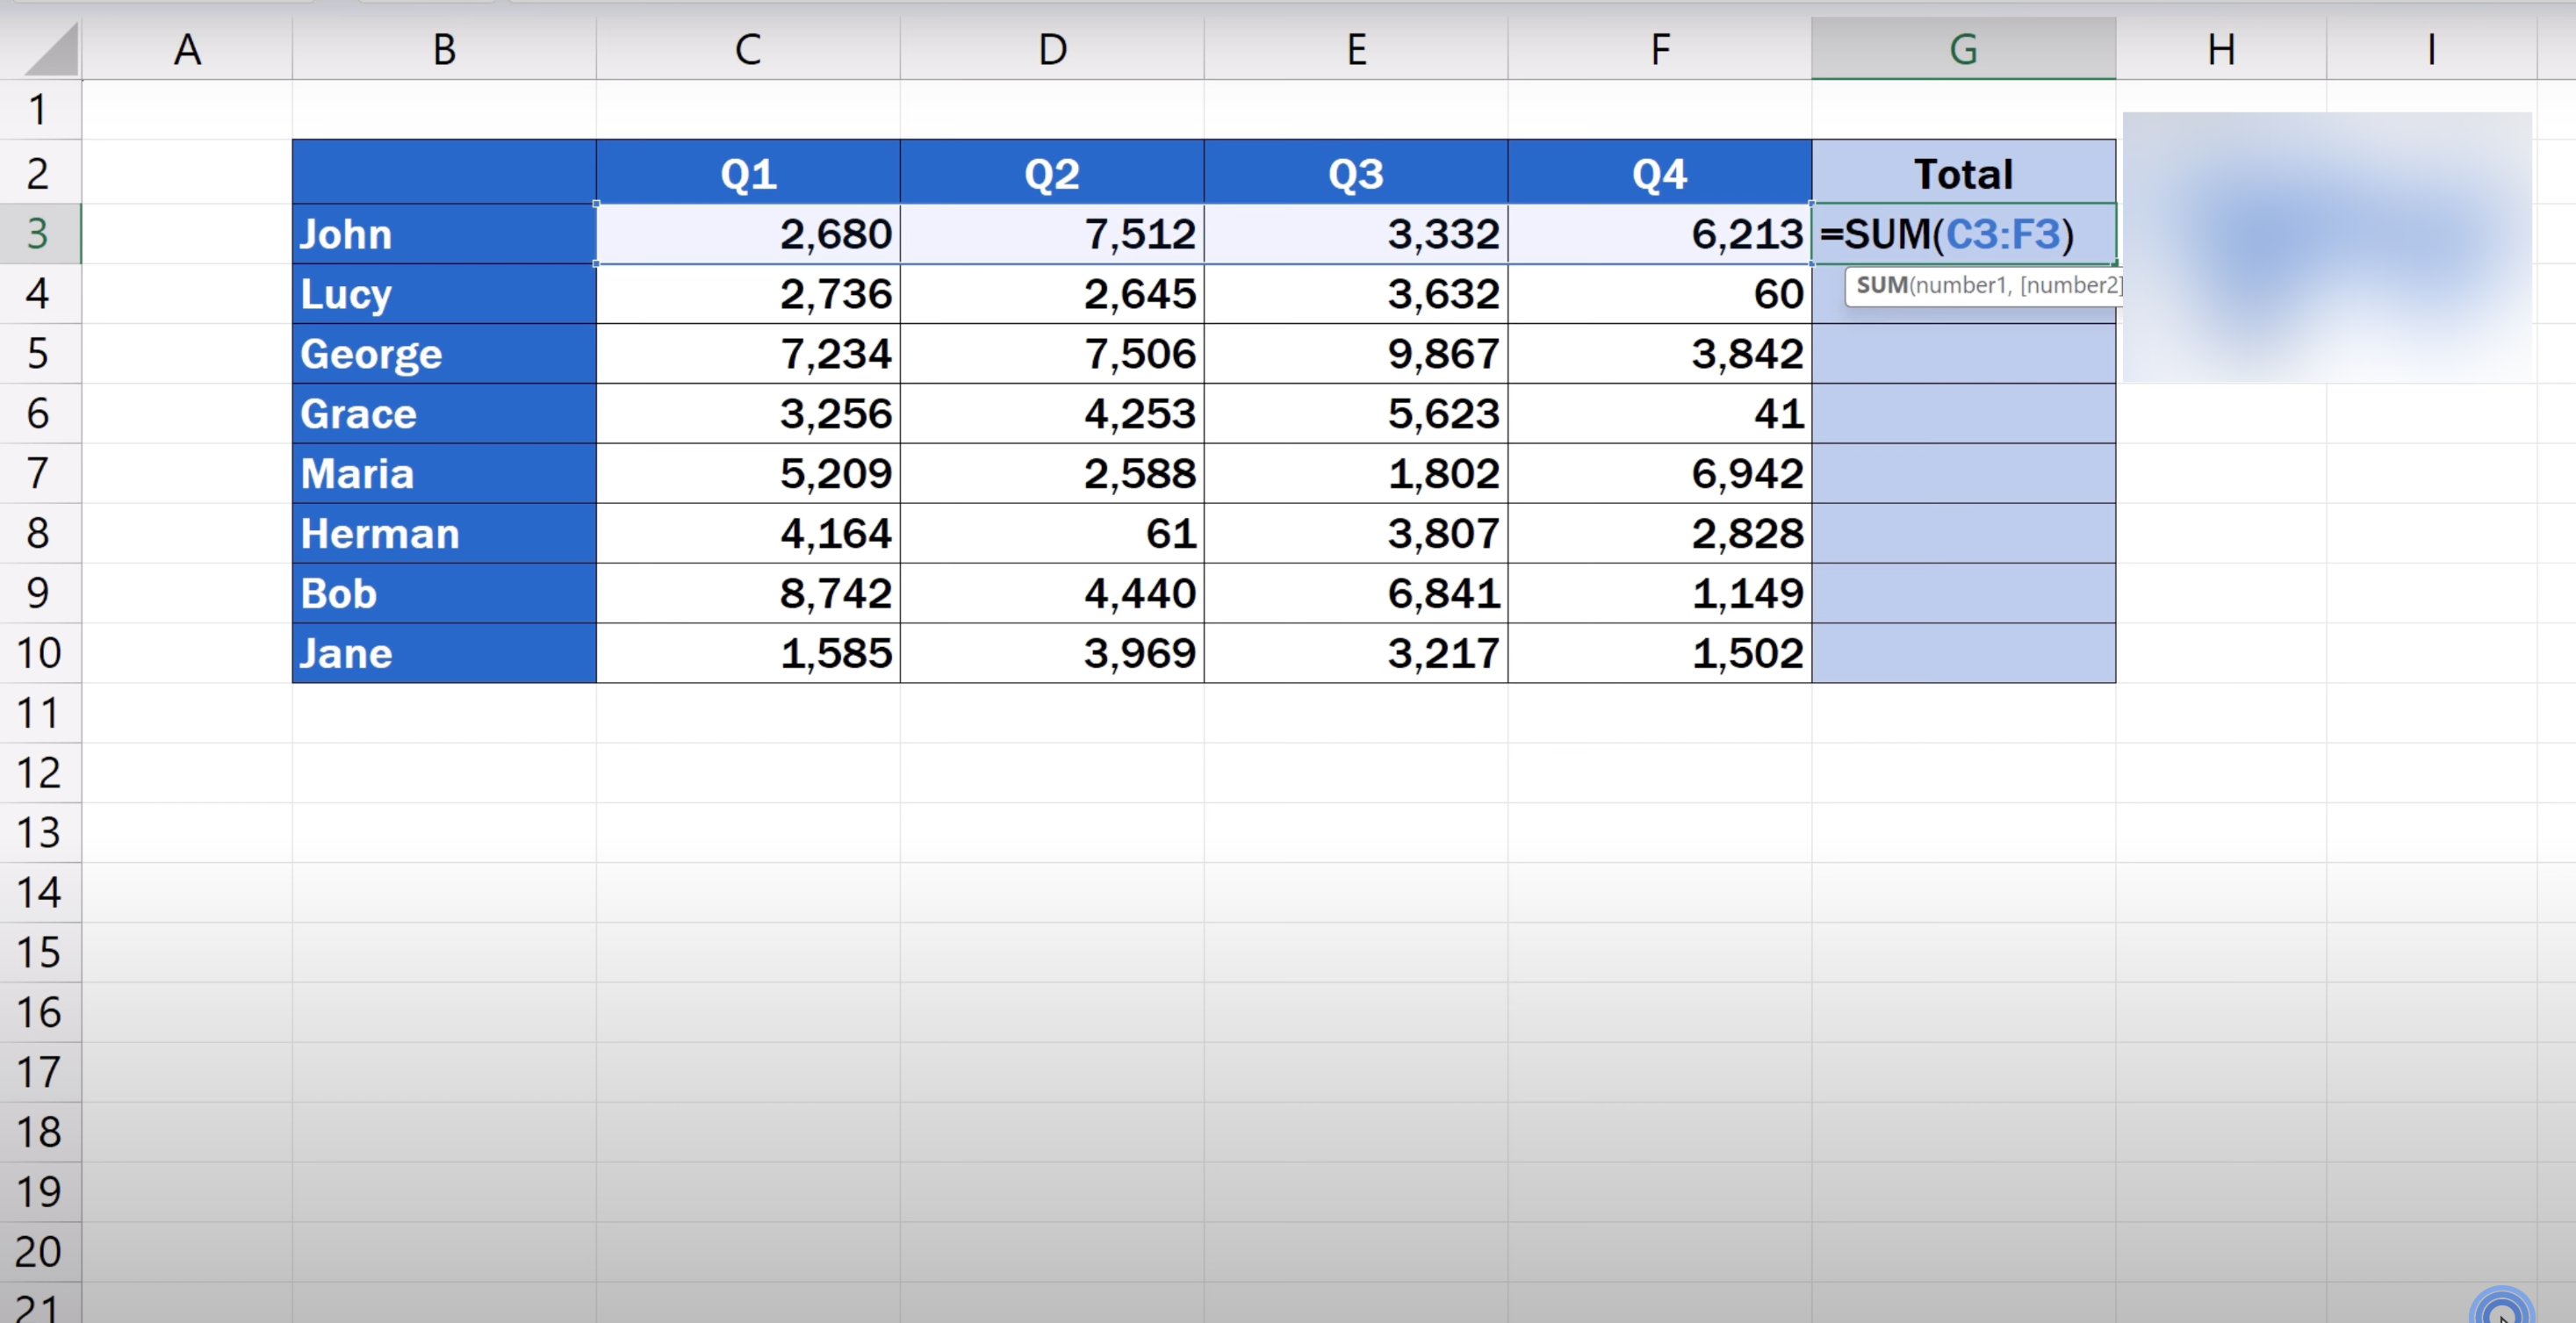This screenshot has height=1323, width=2576.
Task: Click the SUM function name in the tooltip
Action: point(1881,285)
